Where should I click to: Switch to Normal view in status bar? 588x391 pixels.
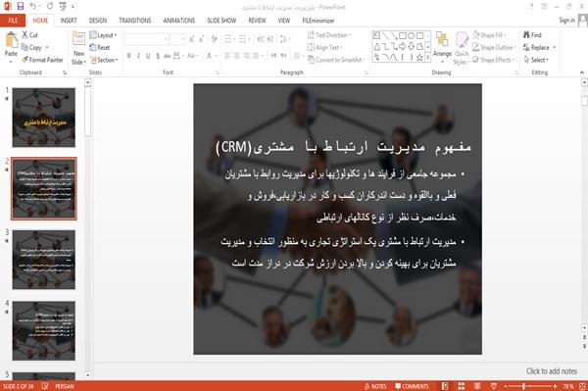click(x=445, y=386)
